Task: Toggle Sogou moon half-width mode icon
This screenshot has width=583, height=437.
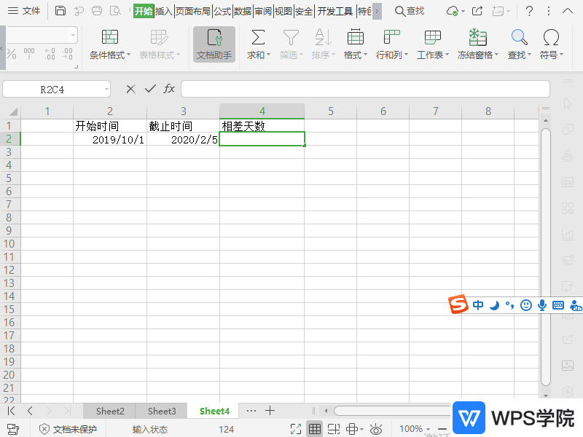Action: coord(495,305)
